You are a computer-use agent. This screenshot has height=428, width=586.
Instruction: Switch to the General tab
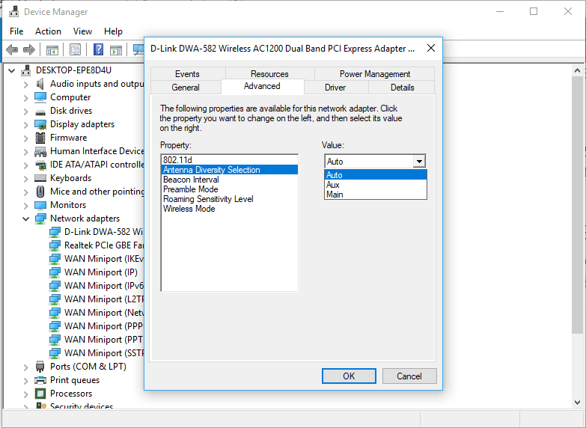186,87
